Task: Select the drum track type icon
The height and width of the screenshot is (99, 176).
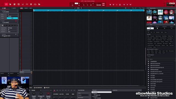Action: coord(2,25)
